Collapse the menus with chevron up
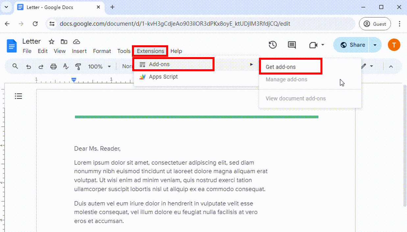Viewport: 407px width, 232px height. [x=391, y=67]
